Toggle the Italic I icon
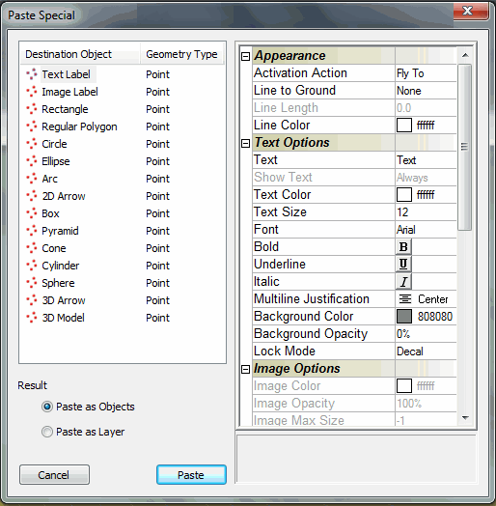The image size is (496, 506). point(403,282)
